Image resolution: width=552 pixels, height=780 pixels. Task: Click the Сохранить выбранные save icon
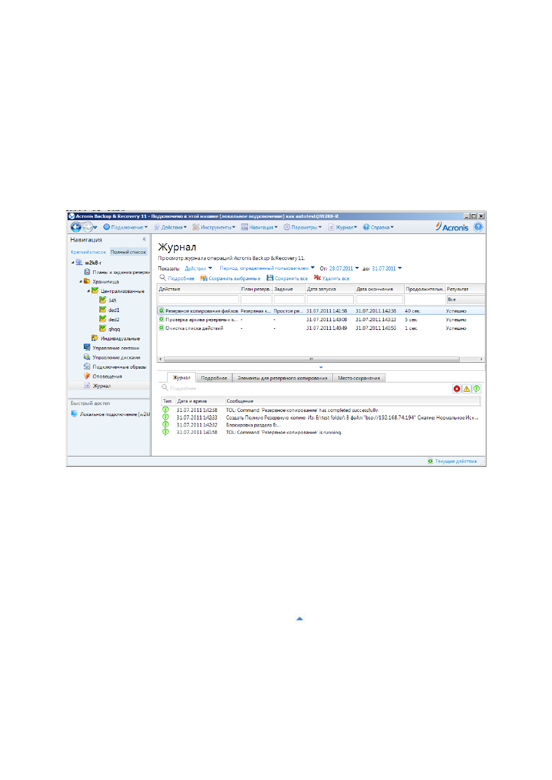(203, 278)
